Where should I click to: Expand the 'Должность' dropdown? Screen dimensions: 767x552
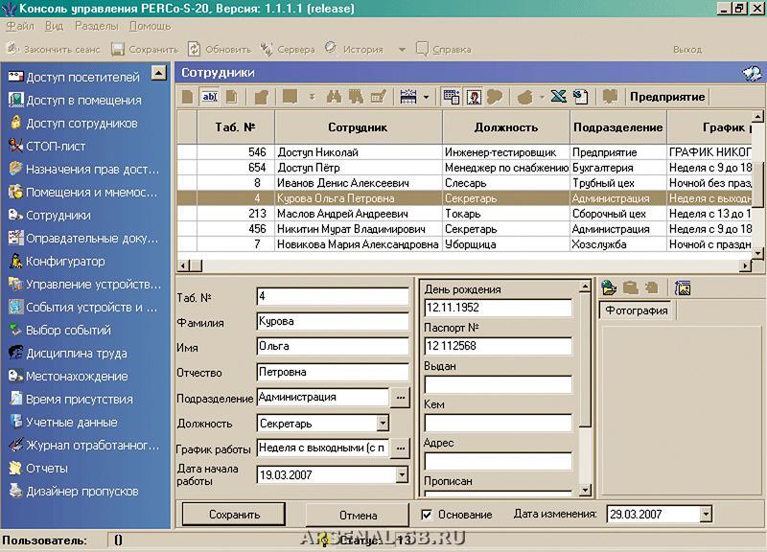coord(383,423)
